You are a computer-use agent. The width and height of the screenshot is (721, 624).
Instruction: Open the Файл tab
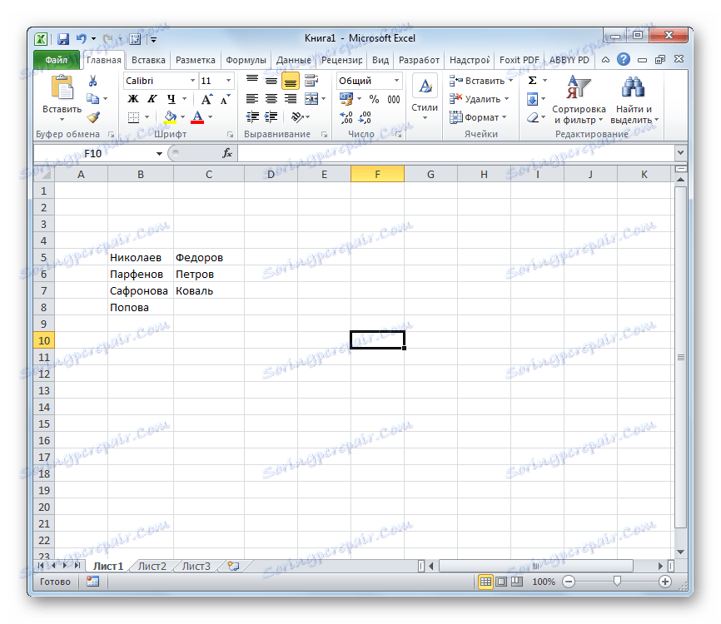tap(56, 60)
